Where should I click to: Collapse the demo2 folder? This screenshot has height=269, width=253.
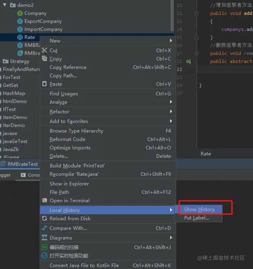coord(5,5)
